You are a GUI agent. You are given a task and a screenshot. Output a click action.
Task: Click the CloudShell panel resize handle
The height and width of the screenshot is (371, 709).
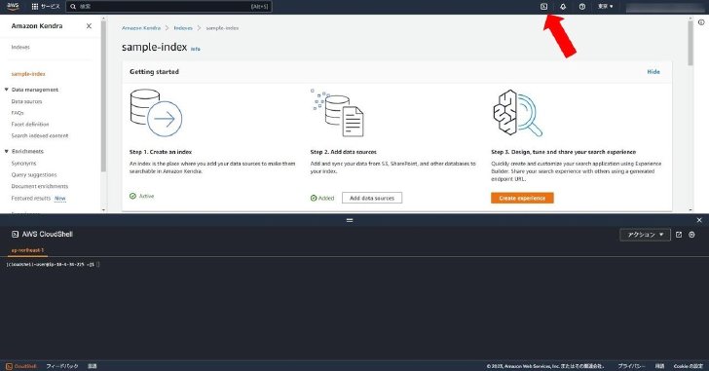[350, 220]
